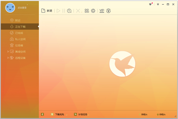Image resolution: width=178 pixels, height=119 pixels.
Task: Open 私人空间 private space
Action: (20, 39)
